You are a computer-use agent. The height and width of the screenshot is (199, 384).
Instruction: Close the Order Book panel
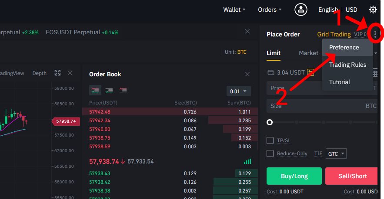pyautogui.click(x=247, y=74)
